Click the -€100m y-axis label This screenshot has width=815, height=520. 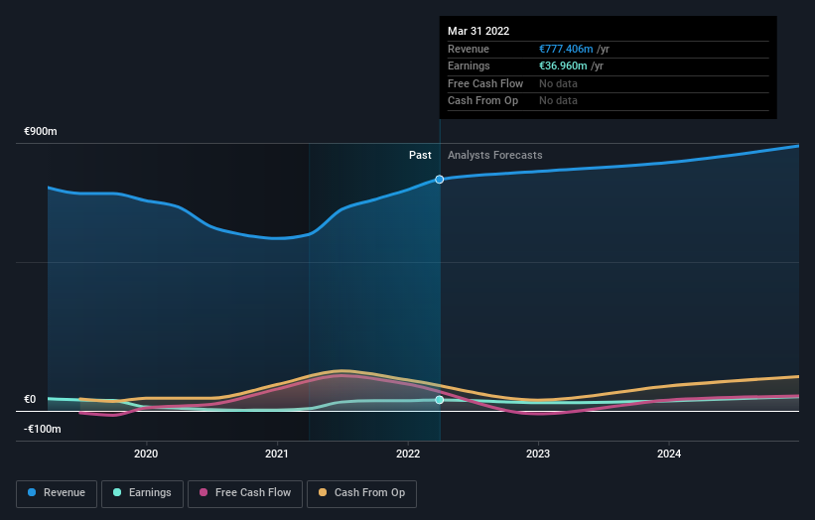[42, 429]
